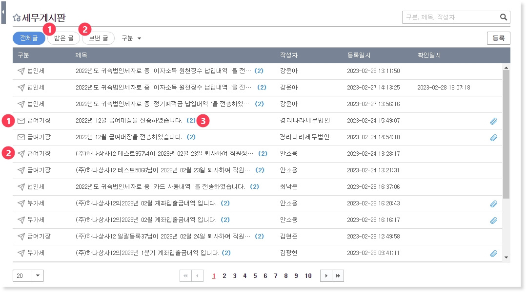Switch to the 받은 글 tab
This screenshot has width=527, height=293.
[x=63, y=38]
